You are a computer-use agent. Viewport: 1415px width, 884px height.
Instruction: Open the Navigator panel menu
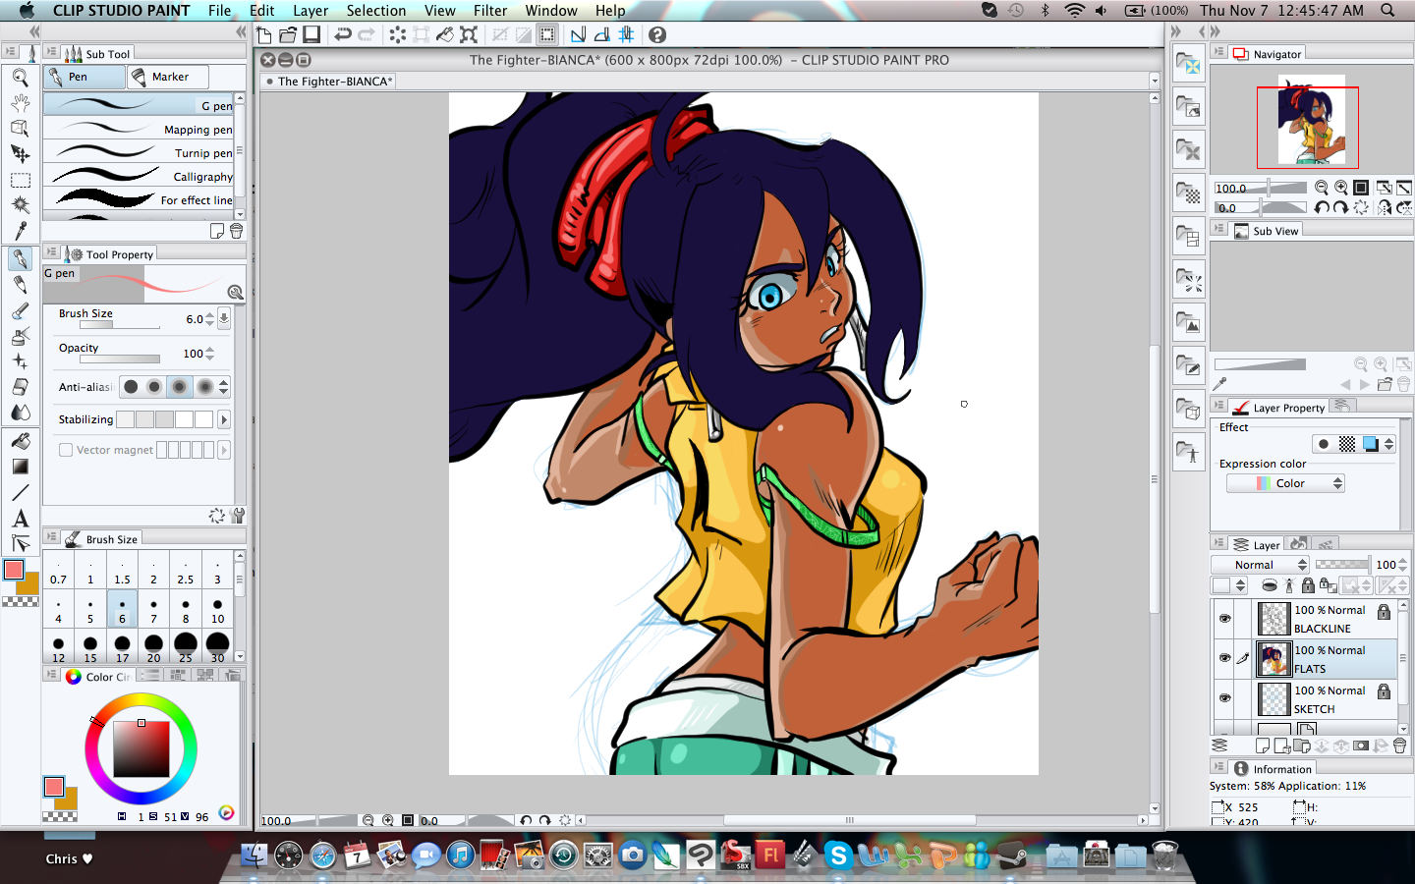[x=1218, y=53]
